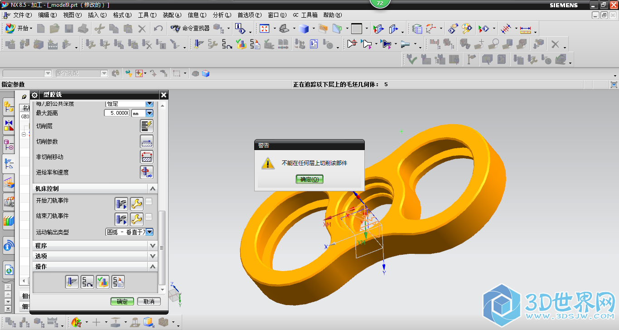Screen dimensions: 619x330
Task: Click Replay tool path icon in Actions
Action: pyautogui.click(x=87, y=282)
